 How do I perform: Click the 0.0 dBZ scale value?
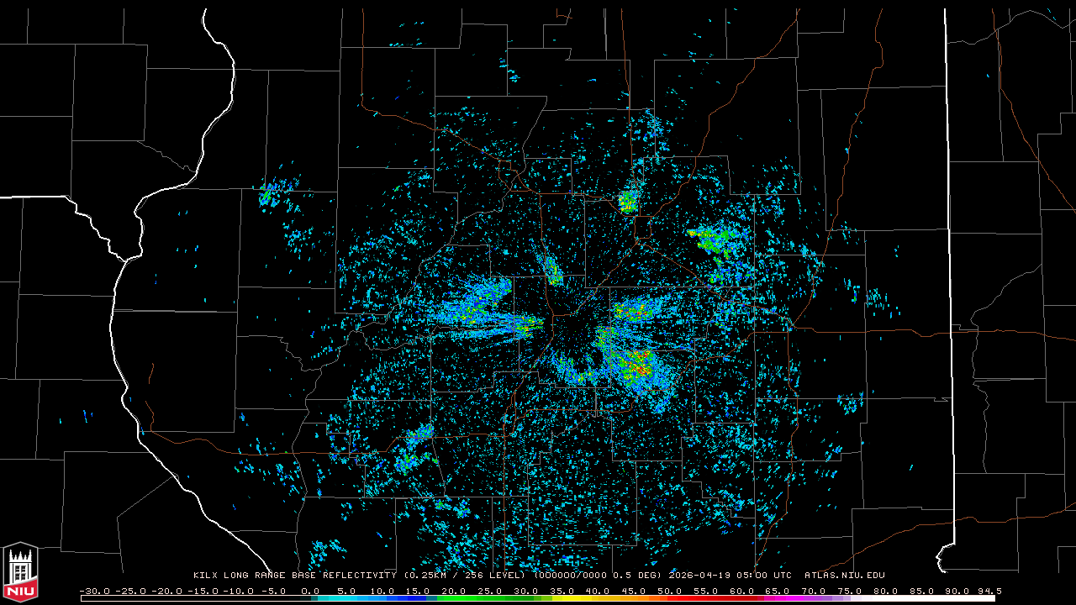click(x=309, y=592)
